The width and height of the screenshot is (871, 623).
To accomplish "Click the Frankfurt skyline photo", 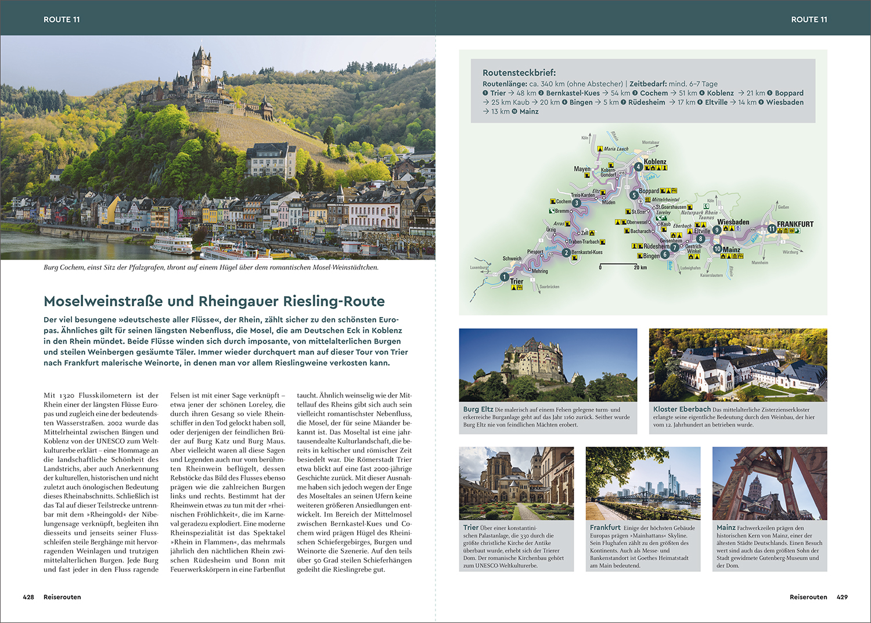I will click(643, 483).
